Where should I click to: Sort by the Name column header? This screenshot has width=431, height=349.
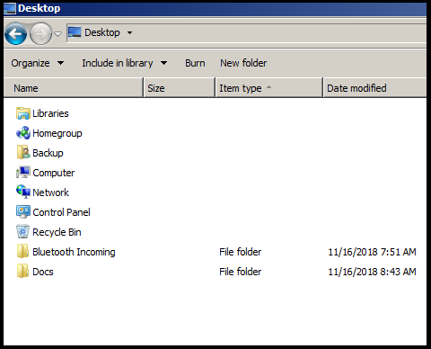point(74,88)
